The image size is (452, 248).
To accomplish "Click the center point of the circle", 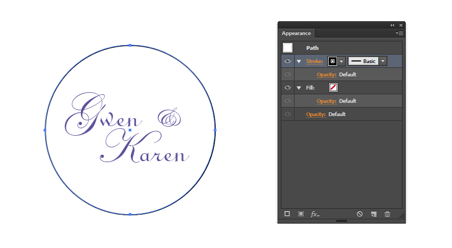I will coord(130,130).
